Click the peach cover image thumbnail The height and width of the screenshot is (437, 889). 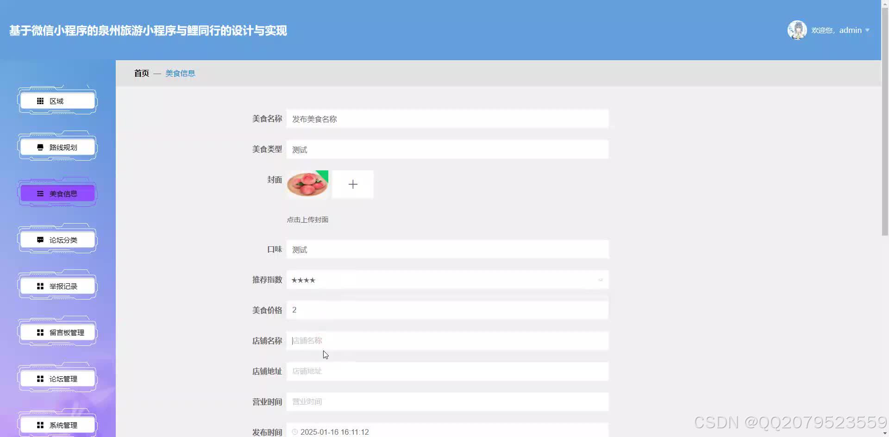[x=307, y=184]
